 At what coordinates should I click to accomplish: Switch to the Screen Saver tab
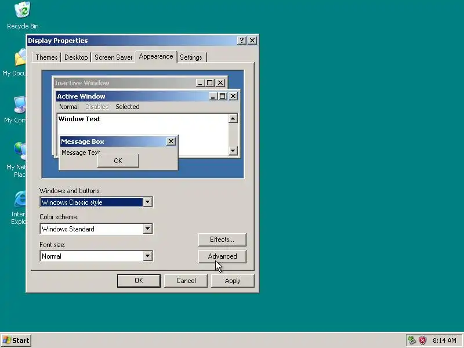(113, 57)
